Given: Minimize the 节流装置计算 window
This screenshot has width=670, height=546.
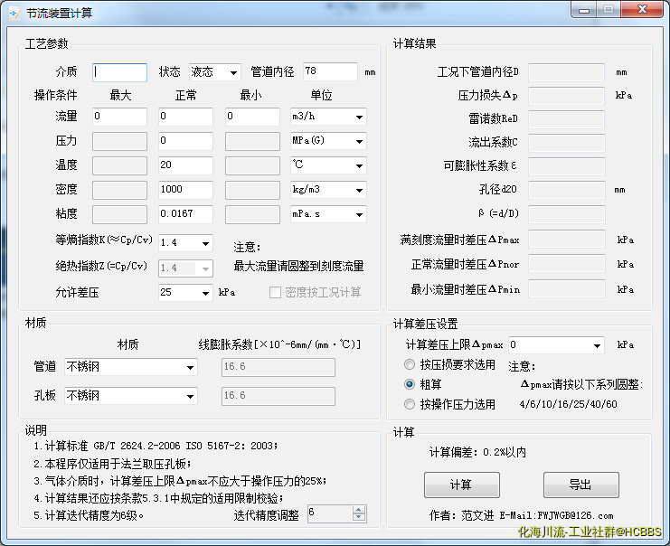Looking at the screenshot, I should pyautogui.click(x=584, y=10).
